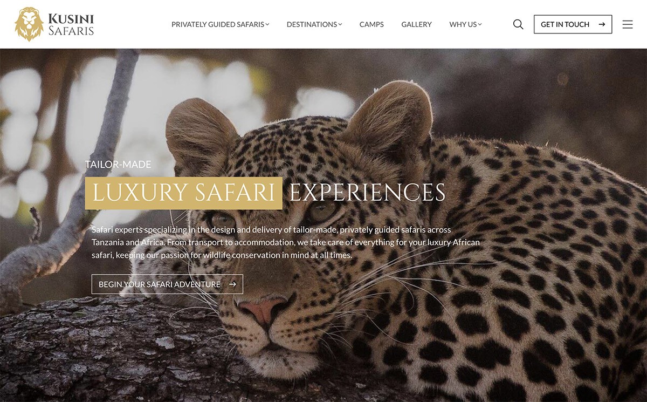Click the golden lion logo icon
This screenshot has width=647, height=402.
pyautogui.click(x=29, y=24)
